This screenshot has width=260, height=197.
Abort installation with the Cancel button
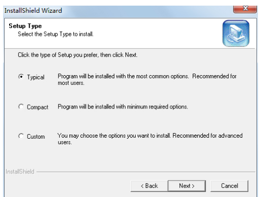229,186
